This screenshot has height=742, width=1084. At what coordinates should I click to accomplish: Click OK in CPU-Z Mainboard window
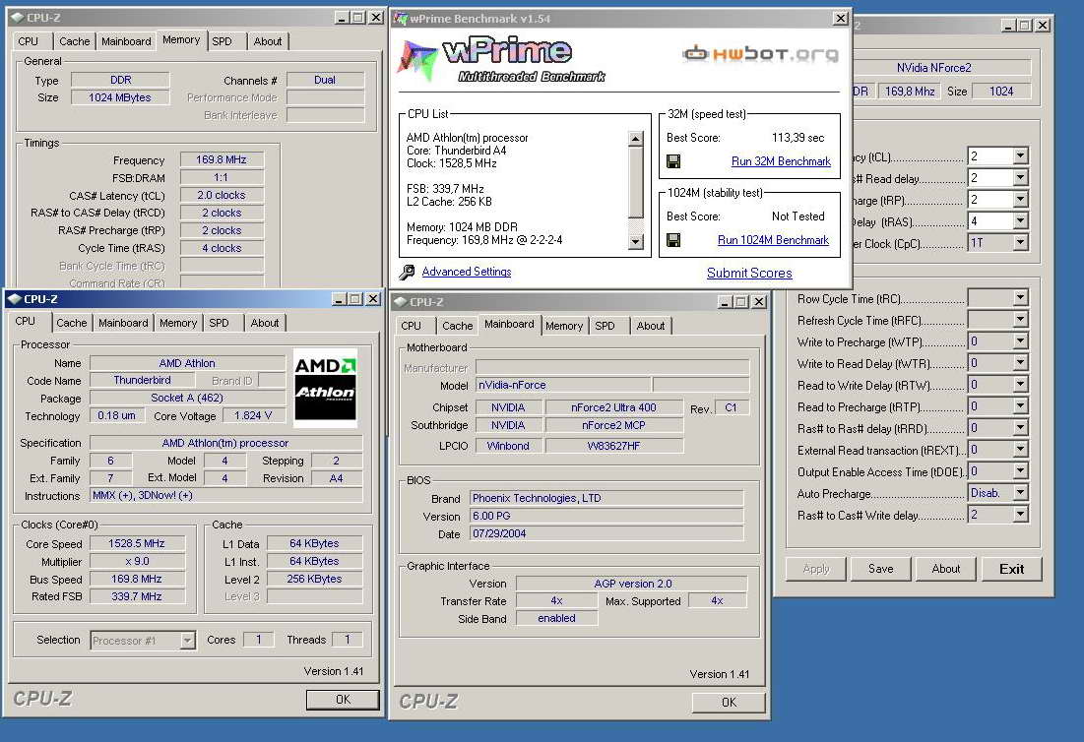pos(729,702)
